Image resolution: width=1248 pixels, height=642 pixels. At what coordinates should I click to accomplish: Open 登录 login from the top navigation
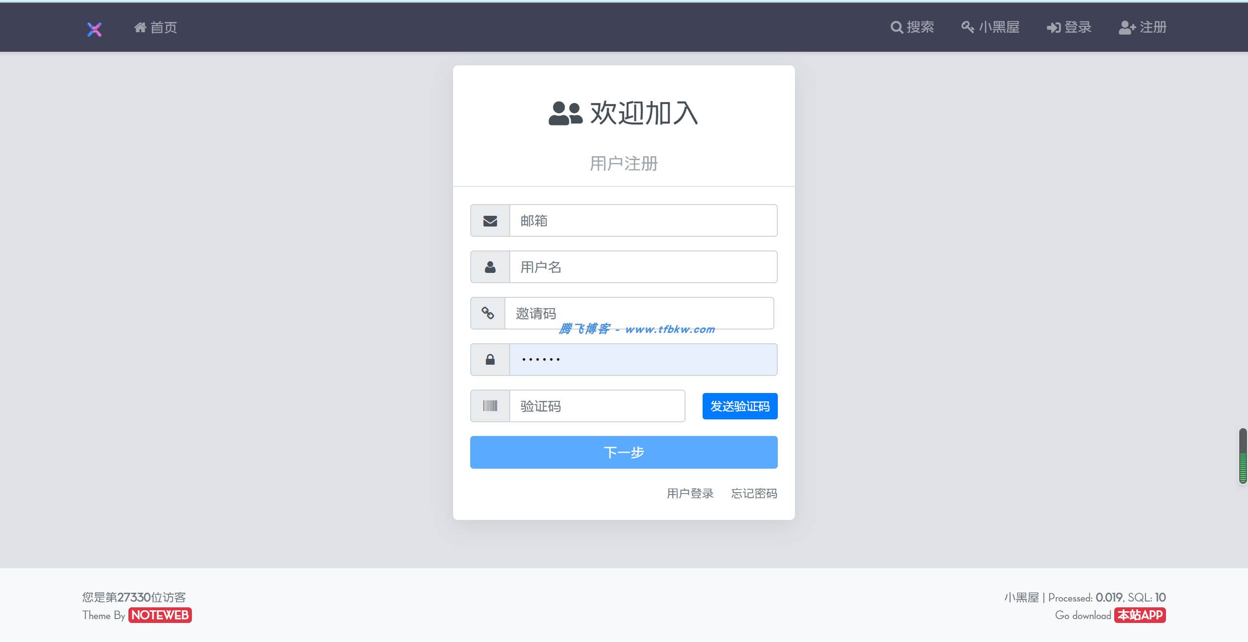point(1069,27)
